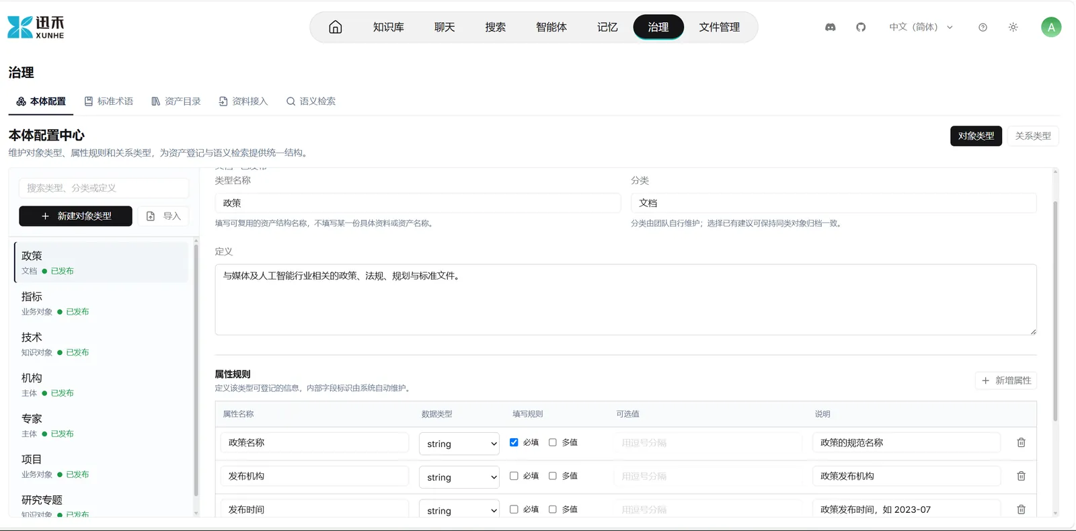The width and height of the screenshot is (1076, 531).
Task: Click description field 政策的规范名称
Action: (907, 443)
